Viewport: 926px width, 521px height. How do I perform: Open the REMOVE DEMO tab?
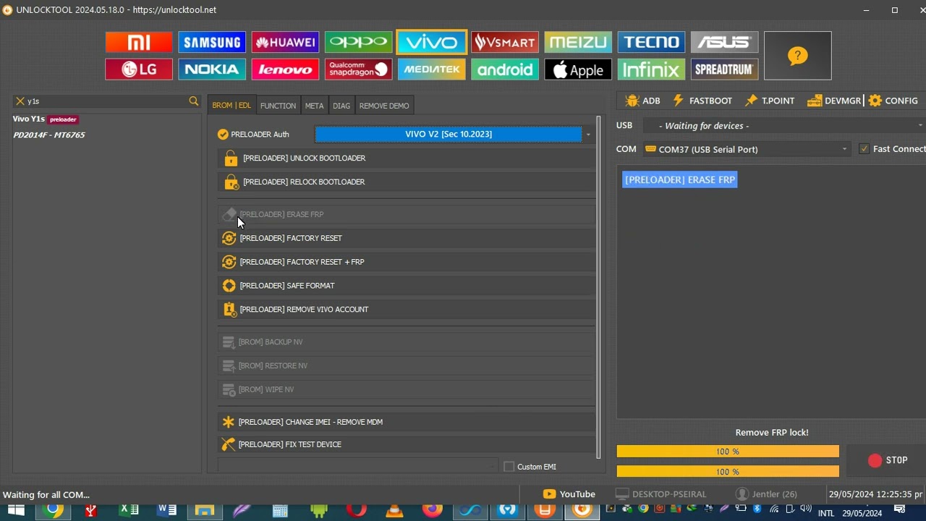pos(383,106)
